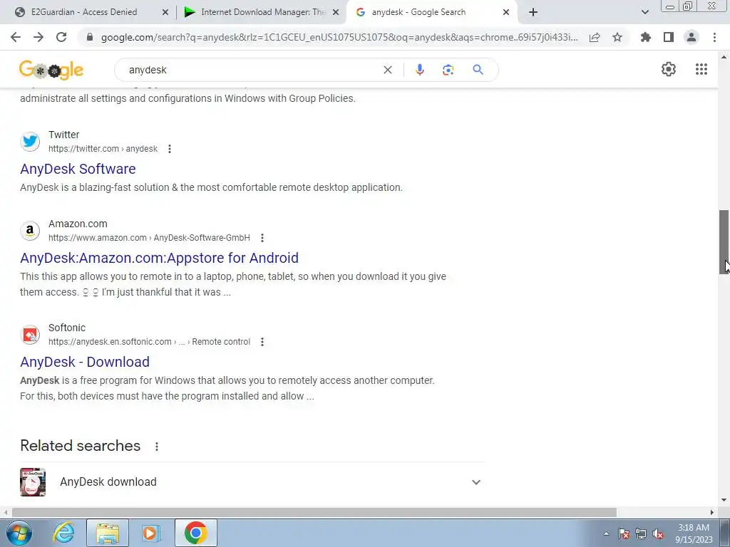
Task: Click the Softonic favicon
Action: tap(30, 335)
